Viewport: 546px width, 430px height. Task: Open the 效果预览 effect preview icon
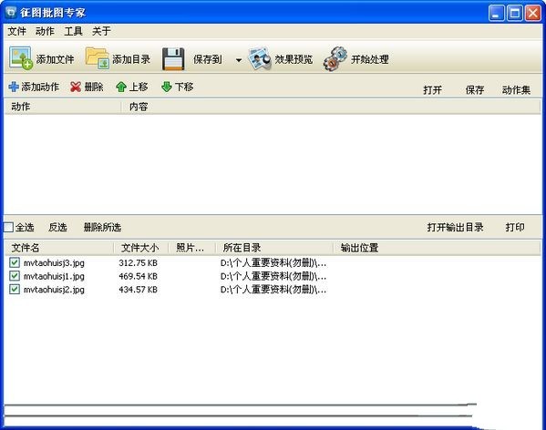tap(260, 58)
